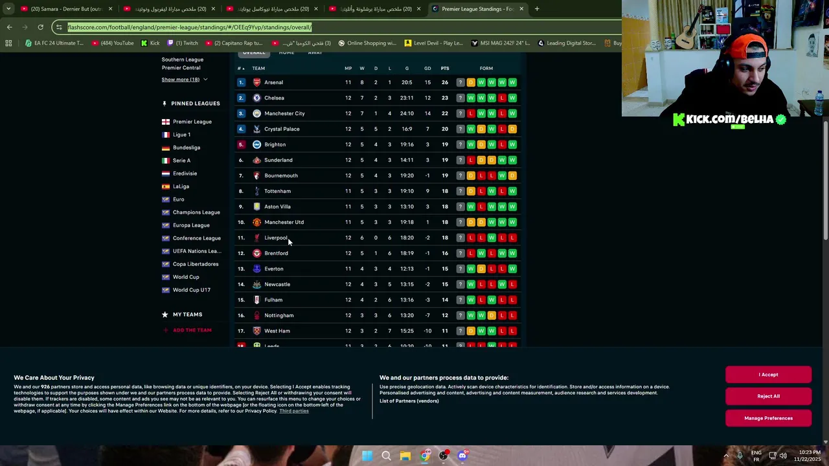This screenshot has width=829, height=466.
Task: Open Bournemouth's win (W) form badge
Action: click(x=502, y=175)
